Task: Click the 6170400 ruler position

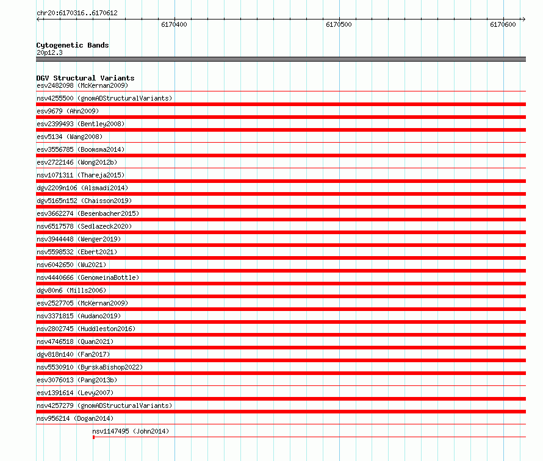Action: [174, 24]
